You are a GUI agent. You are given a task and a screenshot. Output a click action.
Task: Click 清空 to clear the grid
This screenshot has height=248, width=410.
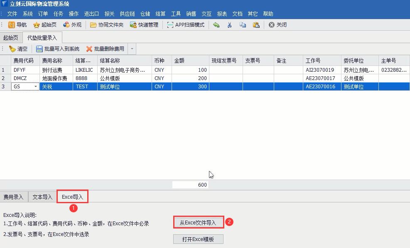(18, 49)
